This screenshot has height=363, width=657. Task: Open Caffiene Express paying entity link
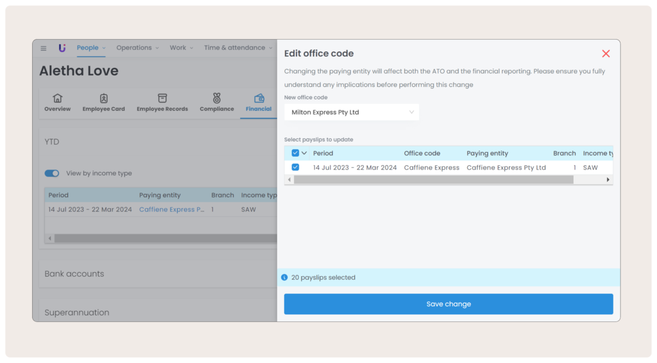click(171, 210)
